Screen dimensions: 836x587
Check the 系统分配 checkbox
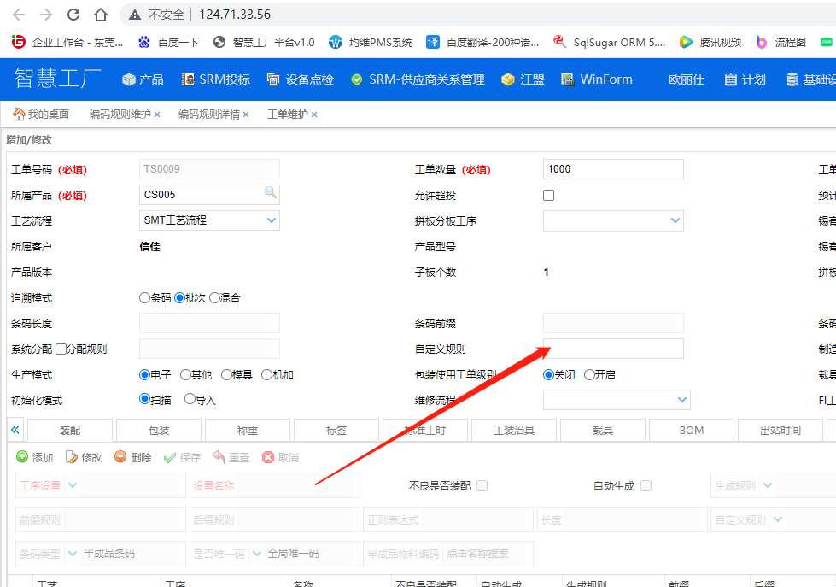pos(61,349)
